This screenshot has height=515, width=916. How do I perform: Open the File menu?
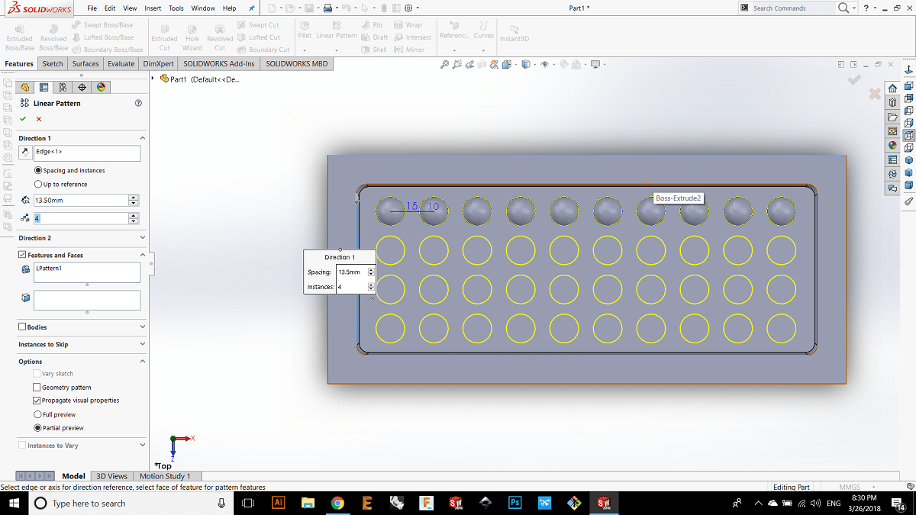pos(92,8)
